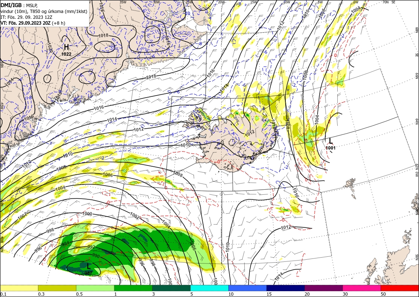The image size is (419, 297).
Task: Click the yellow 0.1–0.3 legend swatch
Action: pyautogui.click(x=19, y=288)
